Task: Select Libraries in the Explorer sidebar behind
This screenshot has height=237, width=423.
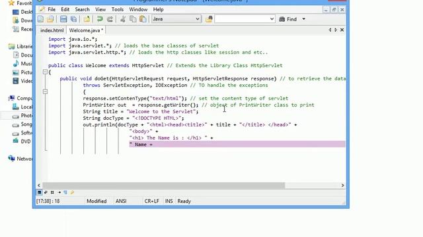Action: coord(20,47)
